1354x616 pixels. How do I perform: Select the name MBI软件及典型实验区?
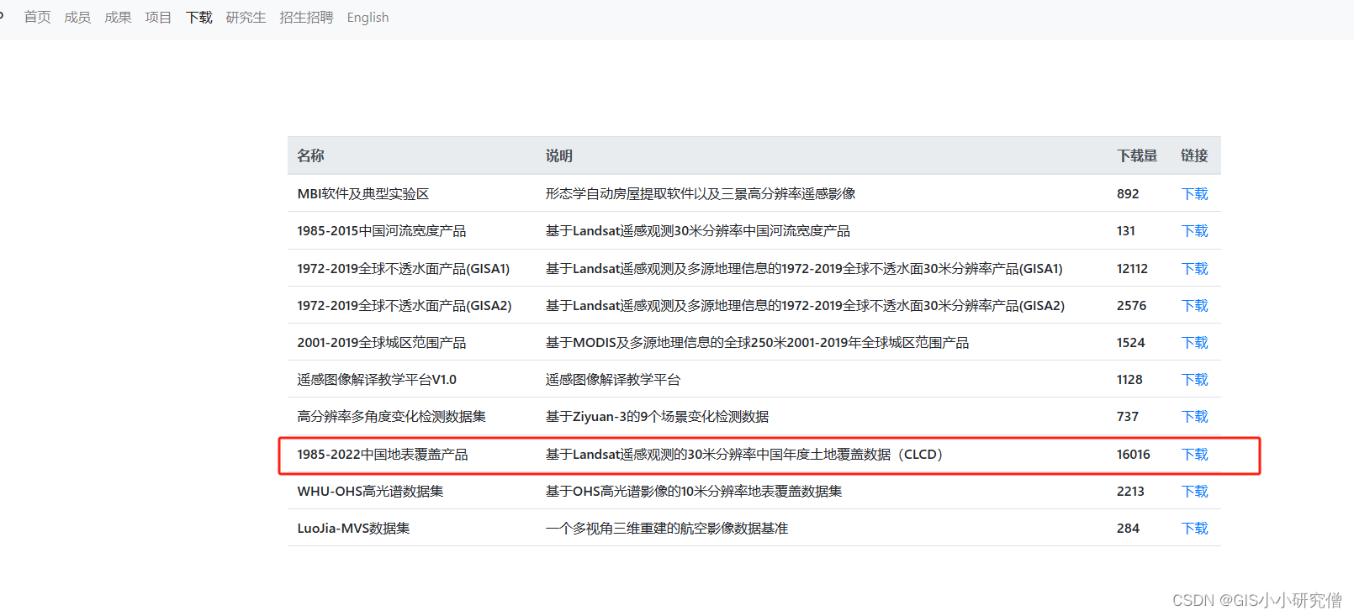click(x=363, y=194)
